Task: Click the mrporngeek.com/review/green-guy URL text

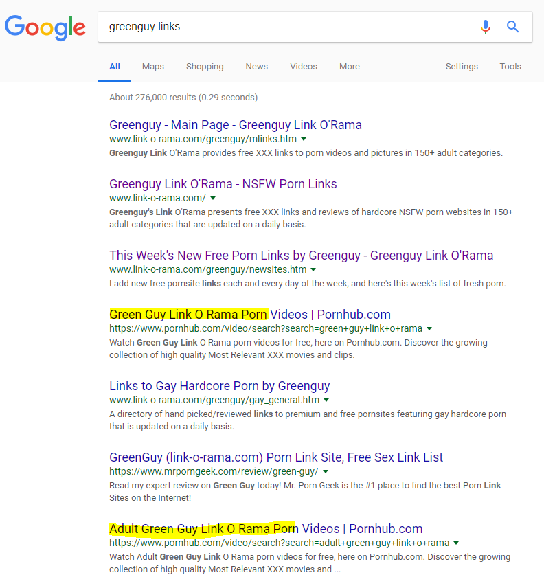Action: [214, 471]
